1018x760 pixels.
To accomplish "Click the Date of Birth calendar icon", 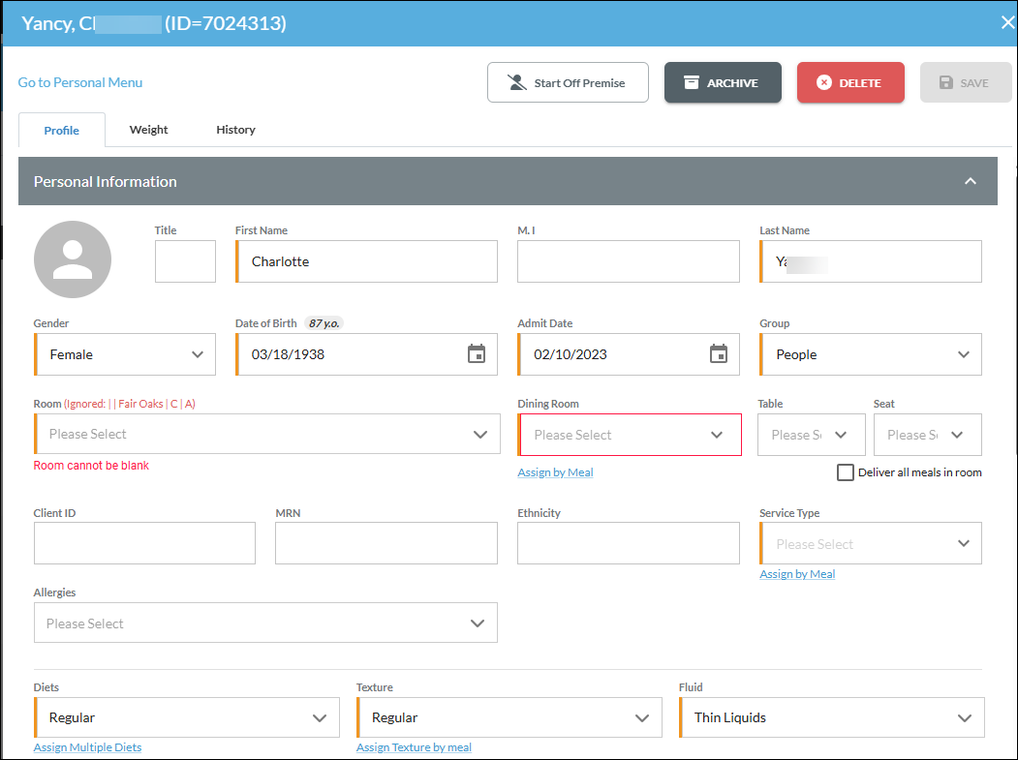I will [x=477, y=353].
